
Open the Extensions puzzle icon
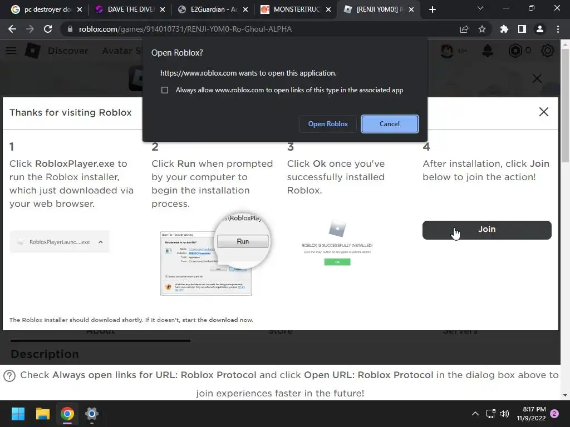pyautogui.click(x=504, y=29)
